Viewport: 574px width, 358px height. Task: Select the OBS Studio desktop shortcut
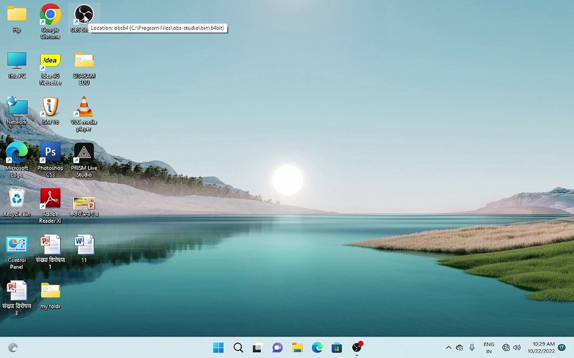[84, 14]
